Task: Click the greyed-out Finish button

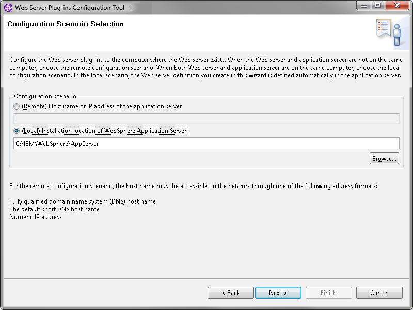Action: pos(328,293)
